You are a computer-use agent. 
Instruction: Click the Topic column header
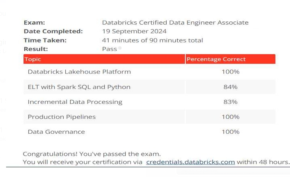click(x=104, y=59)
